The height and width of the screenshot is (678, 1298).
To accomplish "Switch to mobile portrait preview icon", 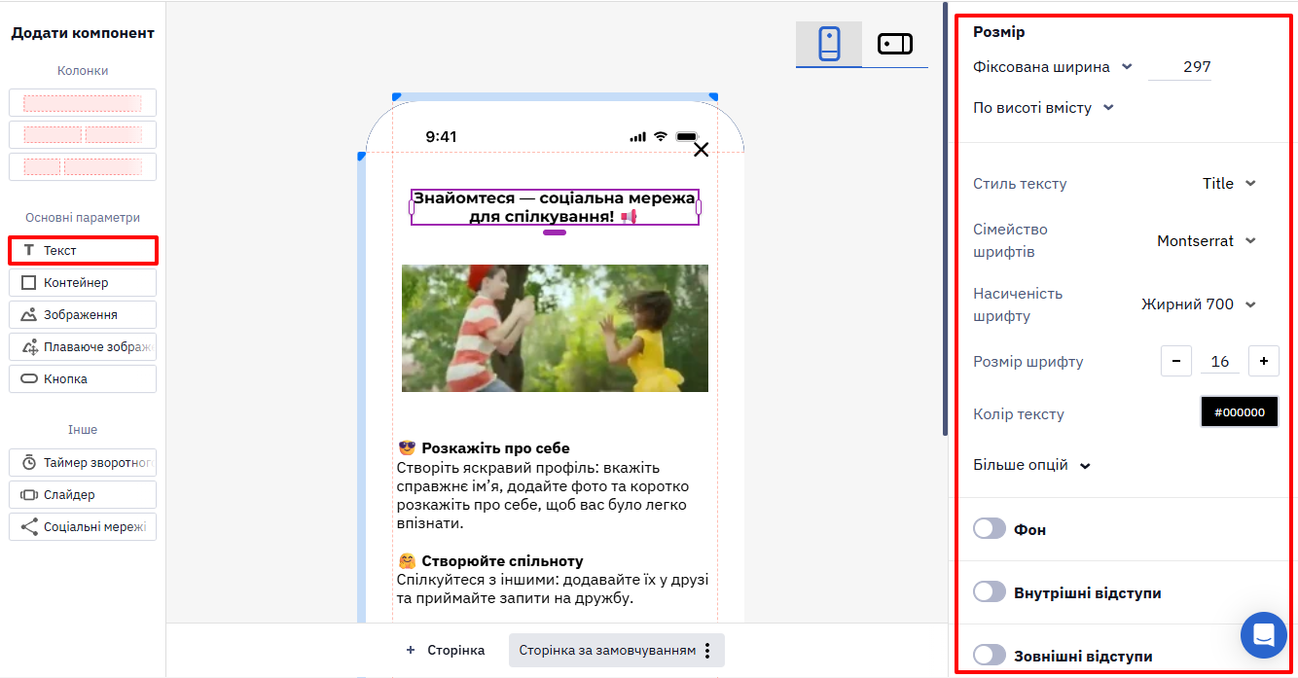I will click(829, 44).
